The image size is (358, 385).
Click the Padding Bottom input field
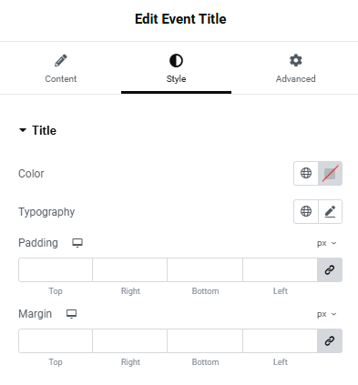[205, 269]
